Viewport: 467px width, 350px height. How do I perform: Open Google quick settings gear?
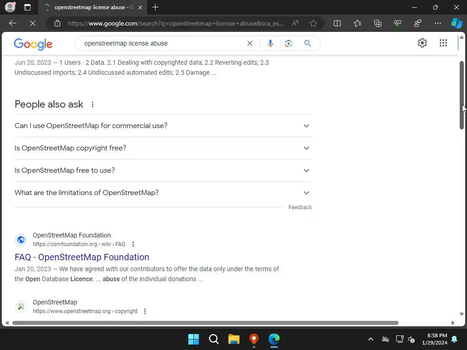click(x=422, y=43)
